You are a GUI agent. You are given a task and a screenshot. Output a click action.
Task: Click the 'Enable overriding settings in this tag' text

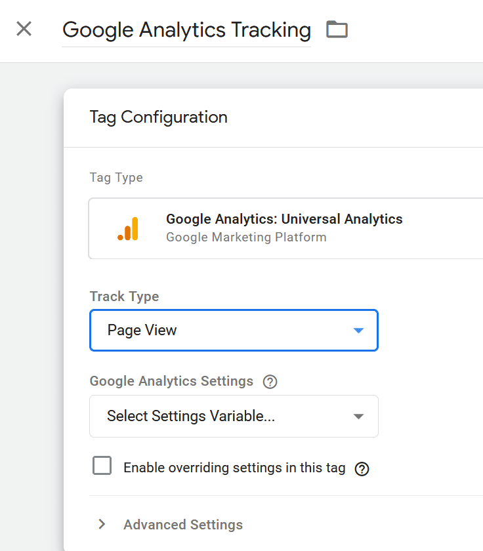point(234,468)
